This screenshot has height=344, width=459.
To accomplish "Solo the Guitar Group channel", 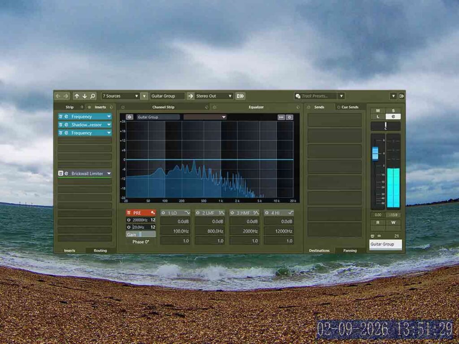I will coord(393,111).
